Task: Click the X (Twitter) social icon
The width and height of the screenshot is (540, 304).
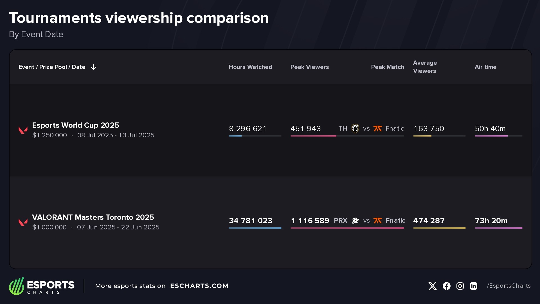Action: point(432,286)
